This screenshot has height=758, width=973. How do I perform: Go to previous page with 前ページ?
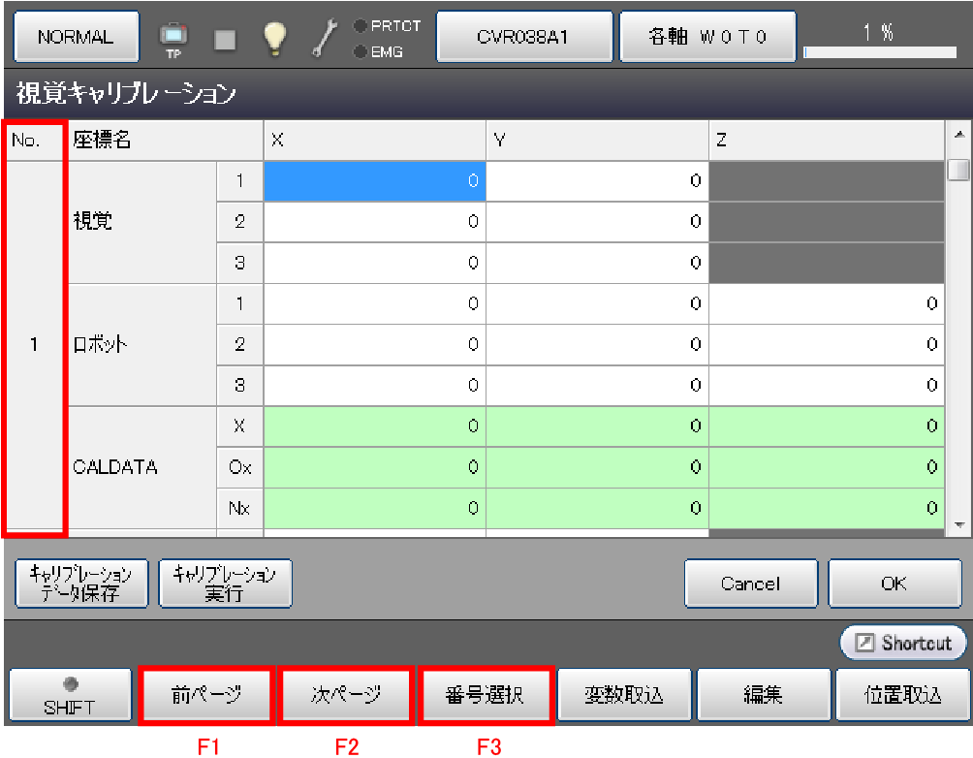[x=206, y=695]
